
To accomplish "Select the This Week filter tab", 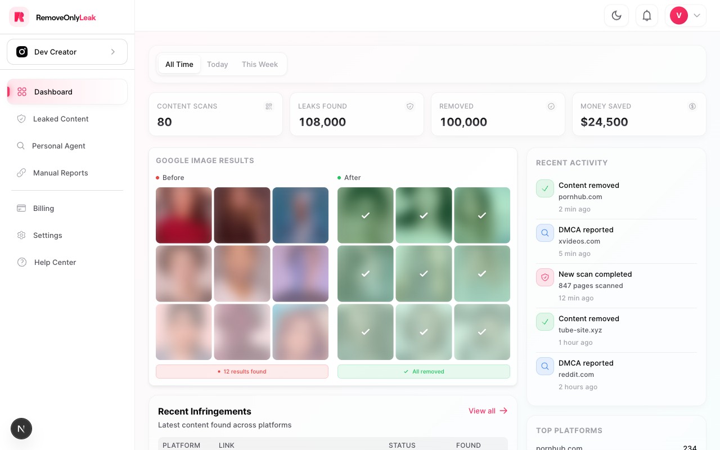I will tap(259, 64).
